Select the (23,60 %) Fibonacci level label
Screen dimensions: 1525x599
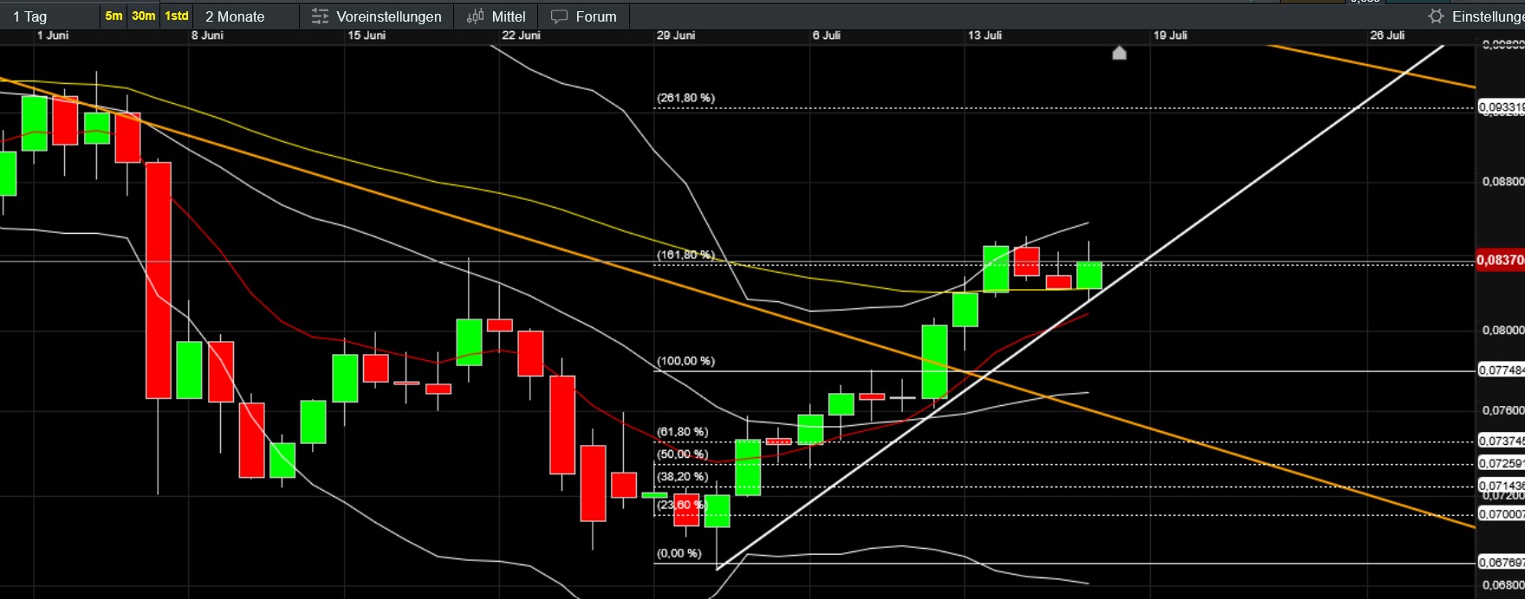683,505
